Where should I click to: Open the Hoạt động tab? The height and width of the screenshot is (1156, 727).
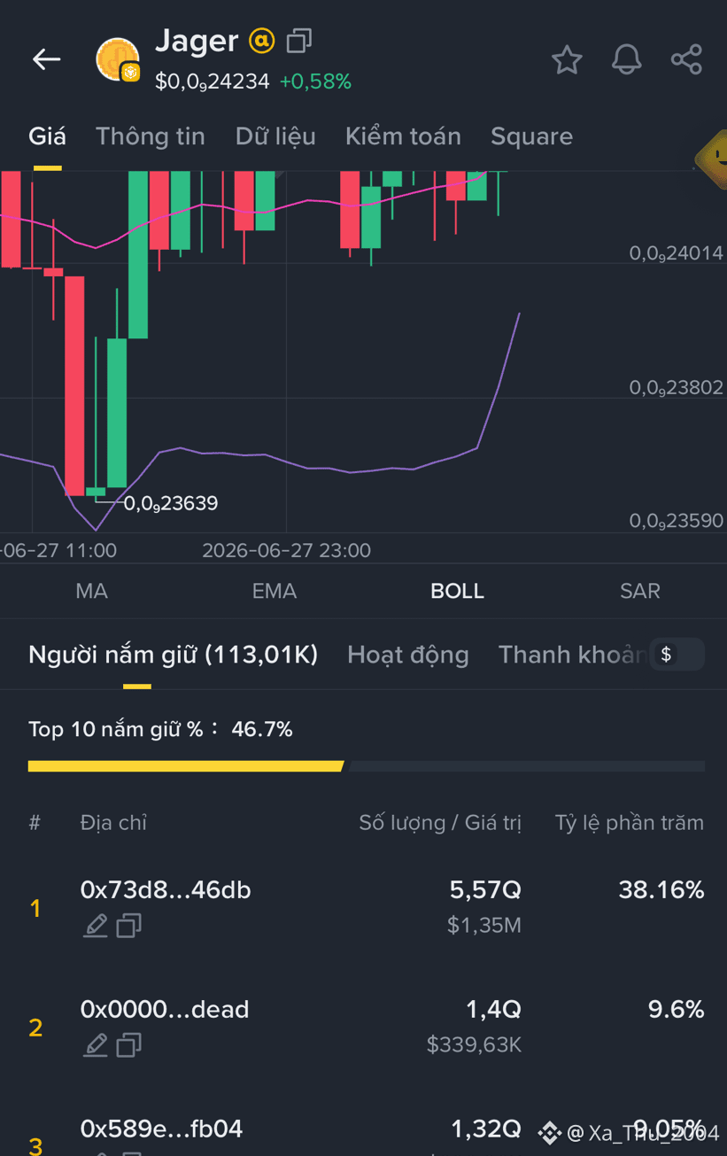(408, 655)
